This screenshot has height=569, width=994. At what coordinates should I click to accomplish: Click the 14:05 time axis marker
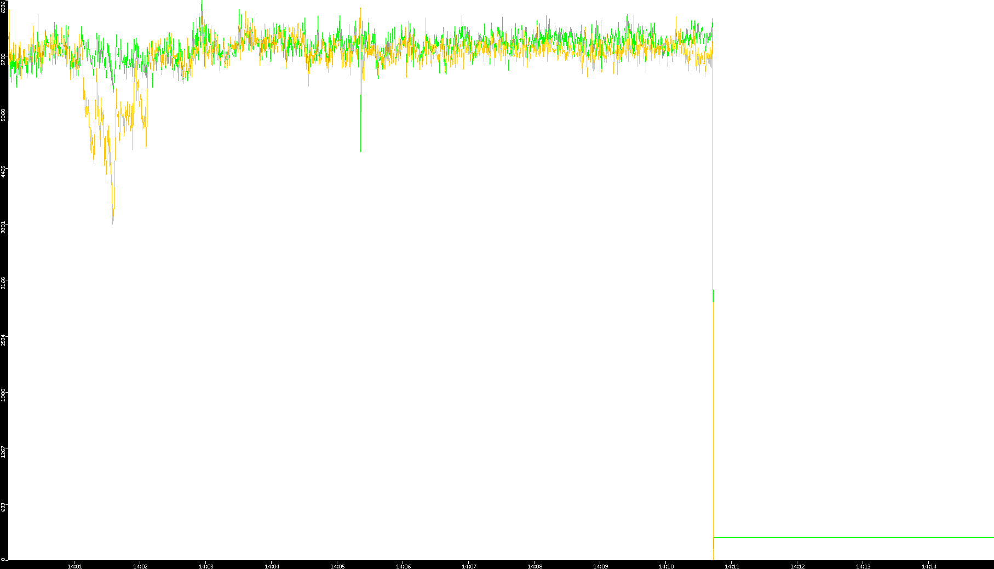[x=337, y=566]
